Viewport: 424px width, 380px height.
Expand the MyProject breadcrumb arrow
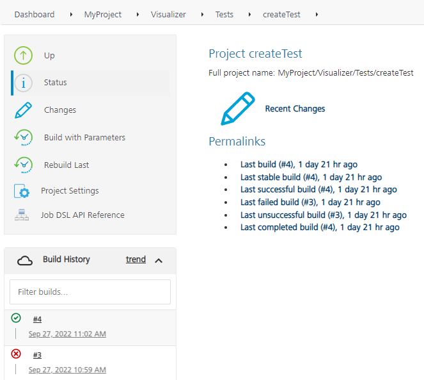click(x=138, y=15)
